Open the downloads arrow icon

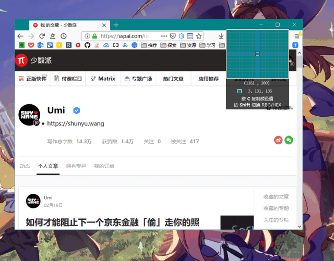click(221, 36)
